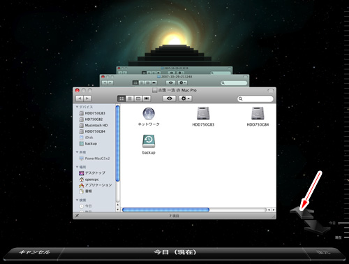Select the ネットワーク globe icon
Image resolution: width=349 pixels, height=264 pixels.
click(x=149, y=114)
